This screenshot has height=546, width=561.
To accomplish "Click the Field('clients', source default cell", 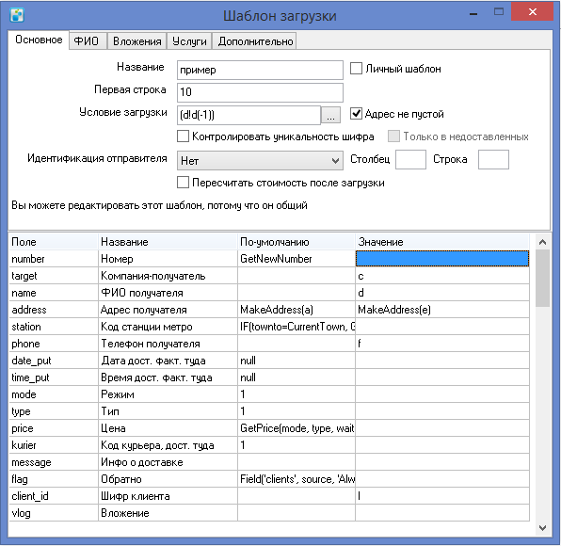I will pos(297,479).
